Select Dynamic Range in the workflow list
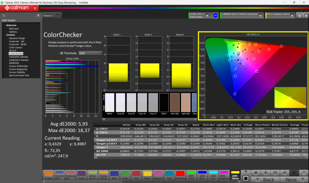This screenshot has height=183, width=309. point(17,38)
